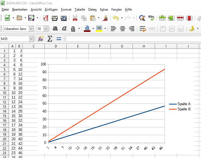This screenshot has height=158, width=201.
Task: Open the New document dropdown arrow
Action: 13,18
